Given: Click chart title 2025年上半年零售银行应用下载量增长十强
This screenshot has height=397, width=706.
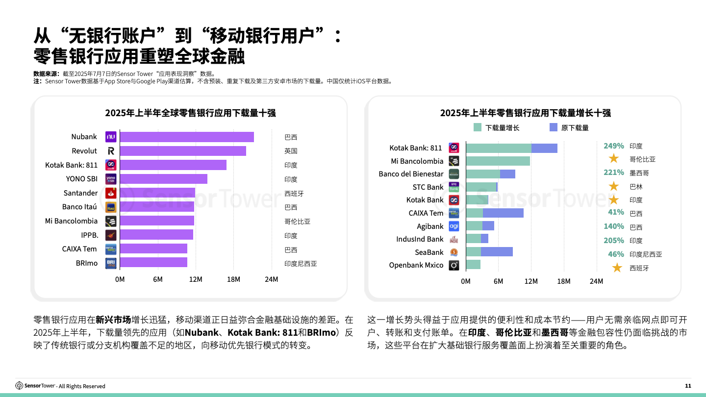Looking at the screenshot, I should (526, 113).
